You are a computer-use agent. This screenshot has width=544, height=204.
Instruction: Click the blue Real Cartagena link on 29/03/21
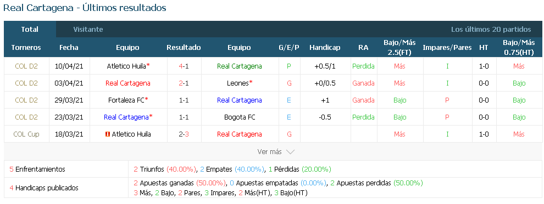tap(240, 100)
